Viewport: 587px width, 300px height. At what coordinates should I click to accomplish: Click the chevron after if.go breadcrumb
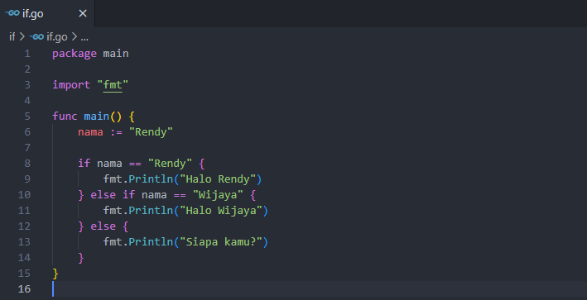pos(75,36)
